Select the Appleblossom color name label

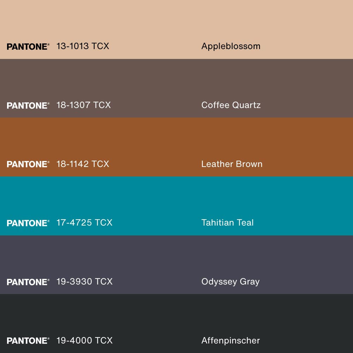point(231,46)
